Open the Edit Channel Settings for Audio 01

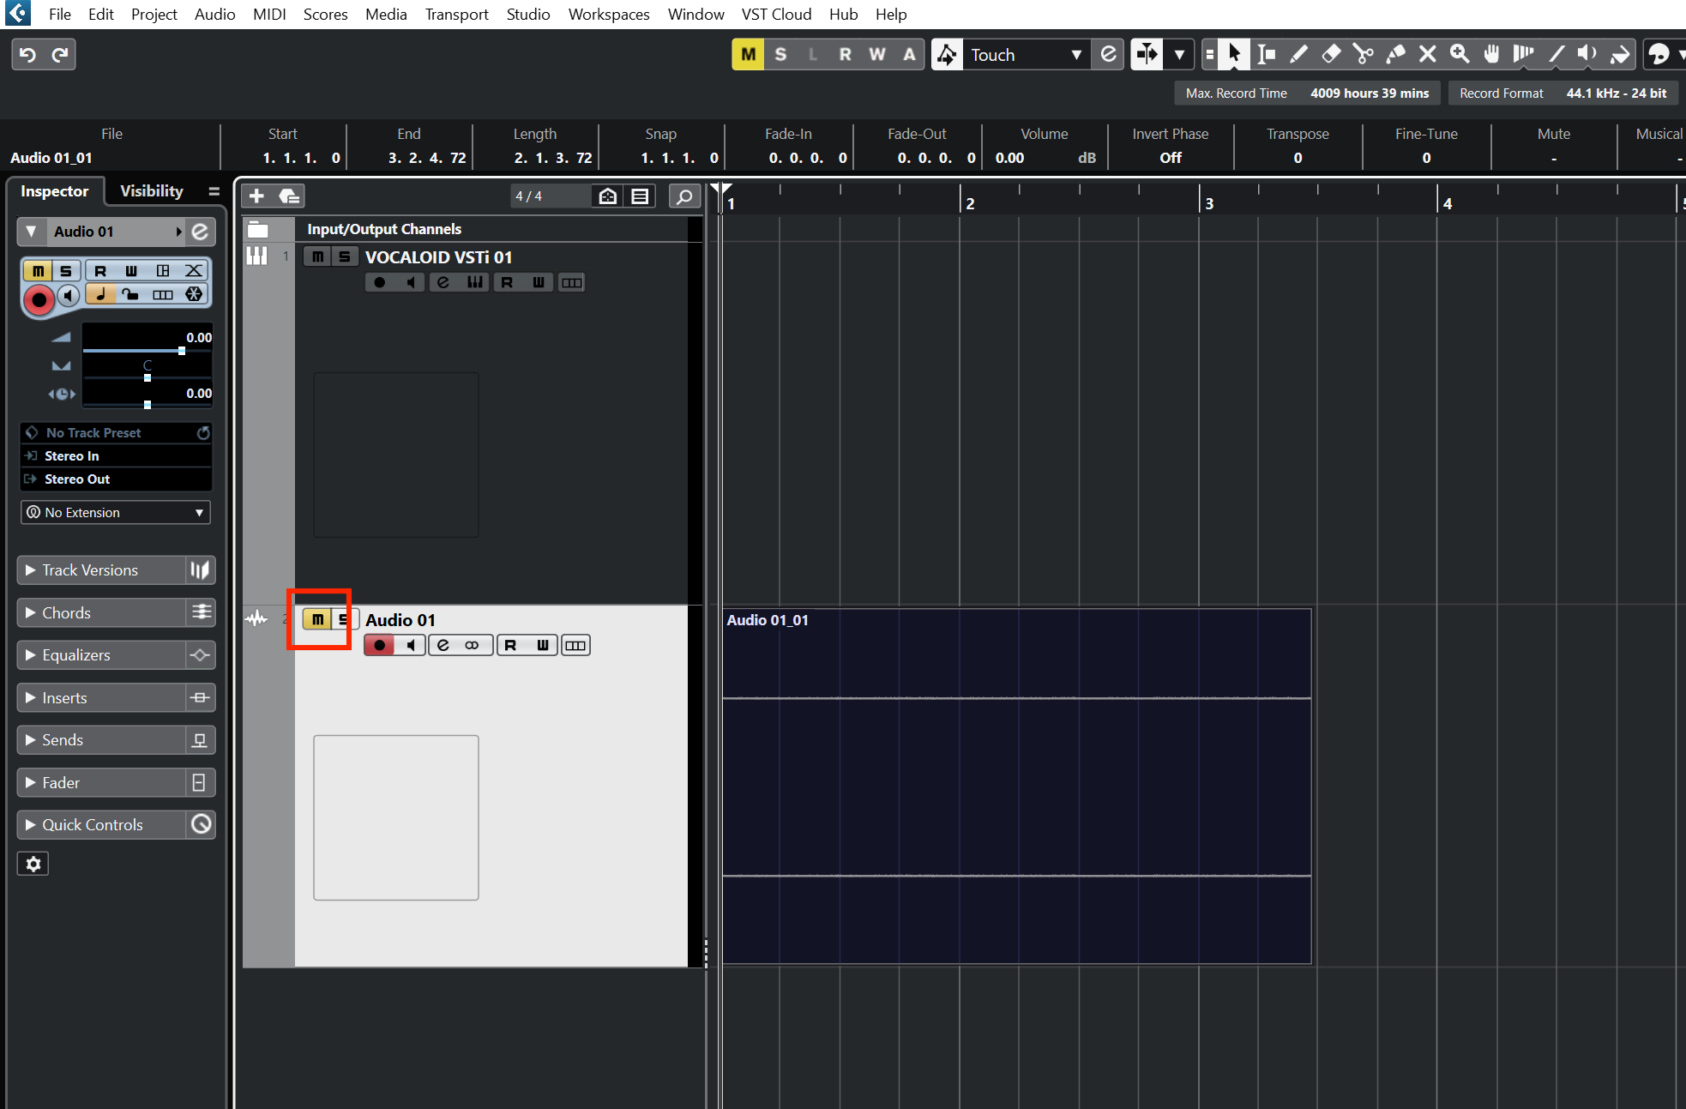[443, 645]
